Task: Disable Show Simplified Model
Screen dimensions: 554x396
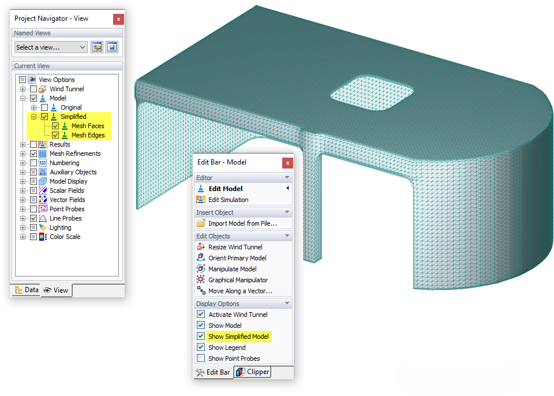Action: 202,336
